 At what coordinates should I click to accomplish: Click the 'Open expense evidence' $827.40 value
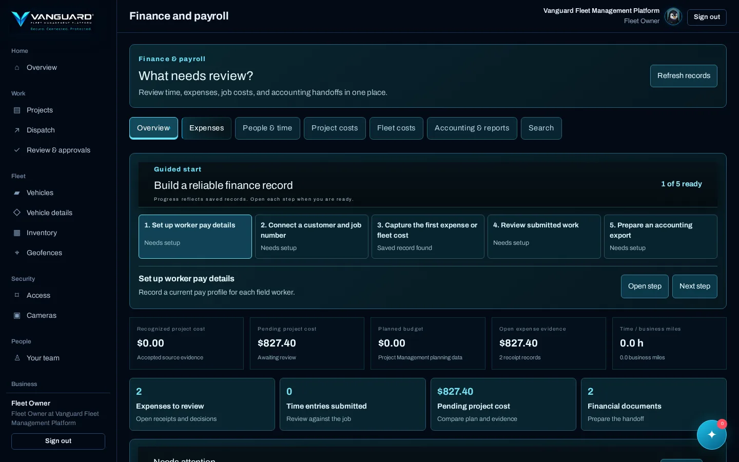(x=518, y=343)
